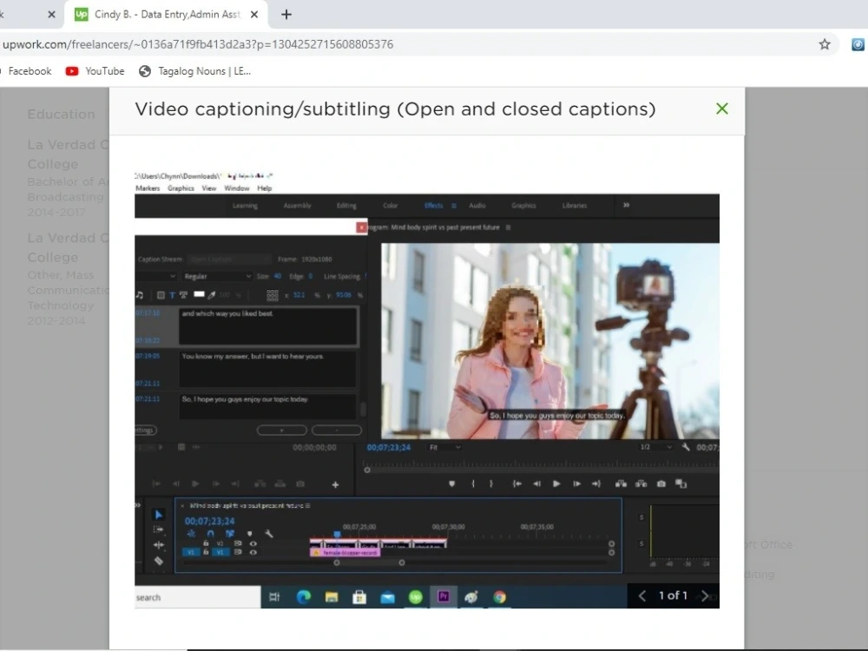This screenshot has height=651, width=868.
Task: Select the Selection arrow tool
Action: [x=158, y=515]
